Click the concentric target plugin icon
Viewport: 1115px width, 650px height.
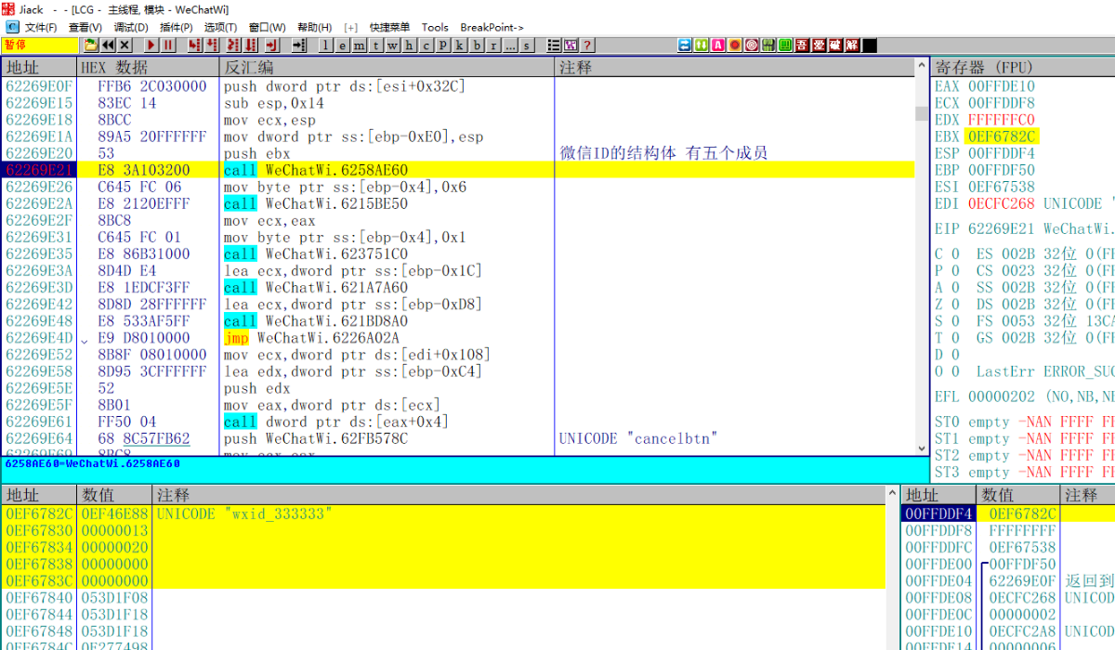tap(751, 45)
